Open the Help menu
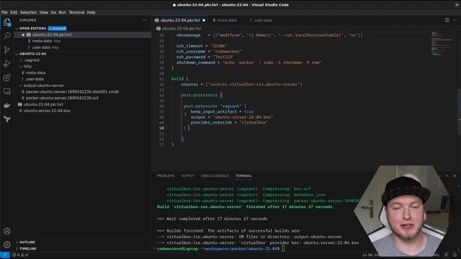 click(x=91, y=12)
